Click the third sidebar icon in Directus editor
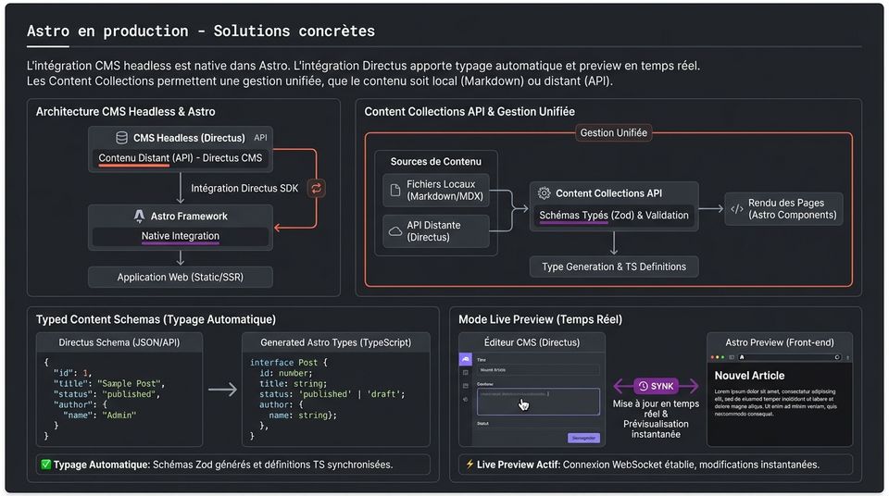Image resolution: width=889 pixels, height=496 pixels. pyautogui.click(x=466, y=386)
